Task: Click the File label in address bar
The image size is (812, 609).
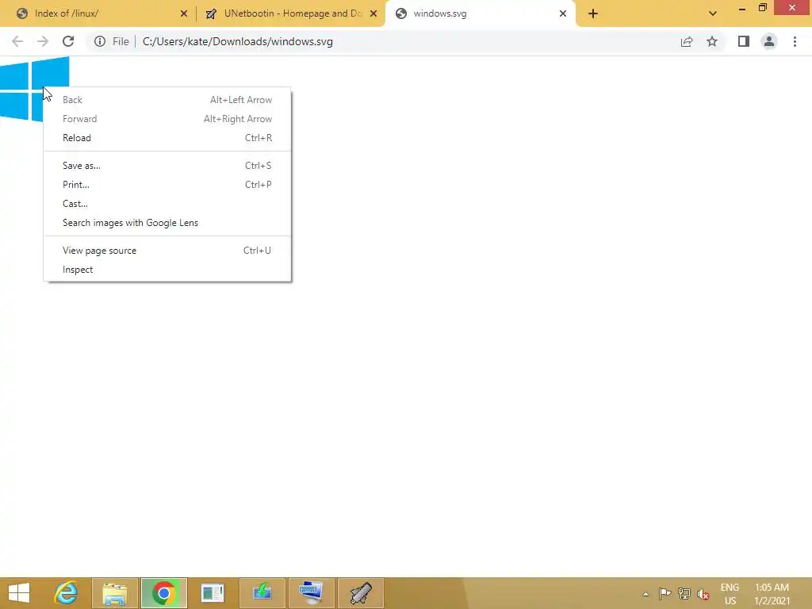Action: click(x=121, y=41)
